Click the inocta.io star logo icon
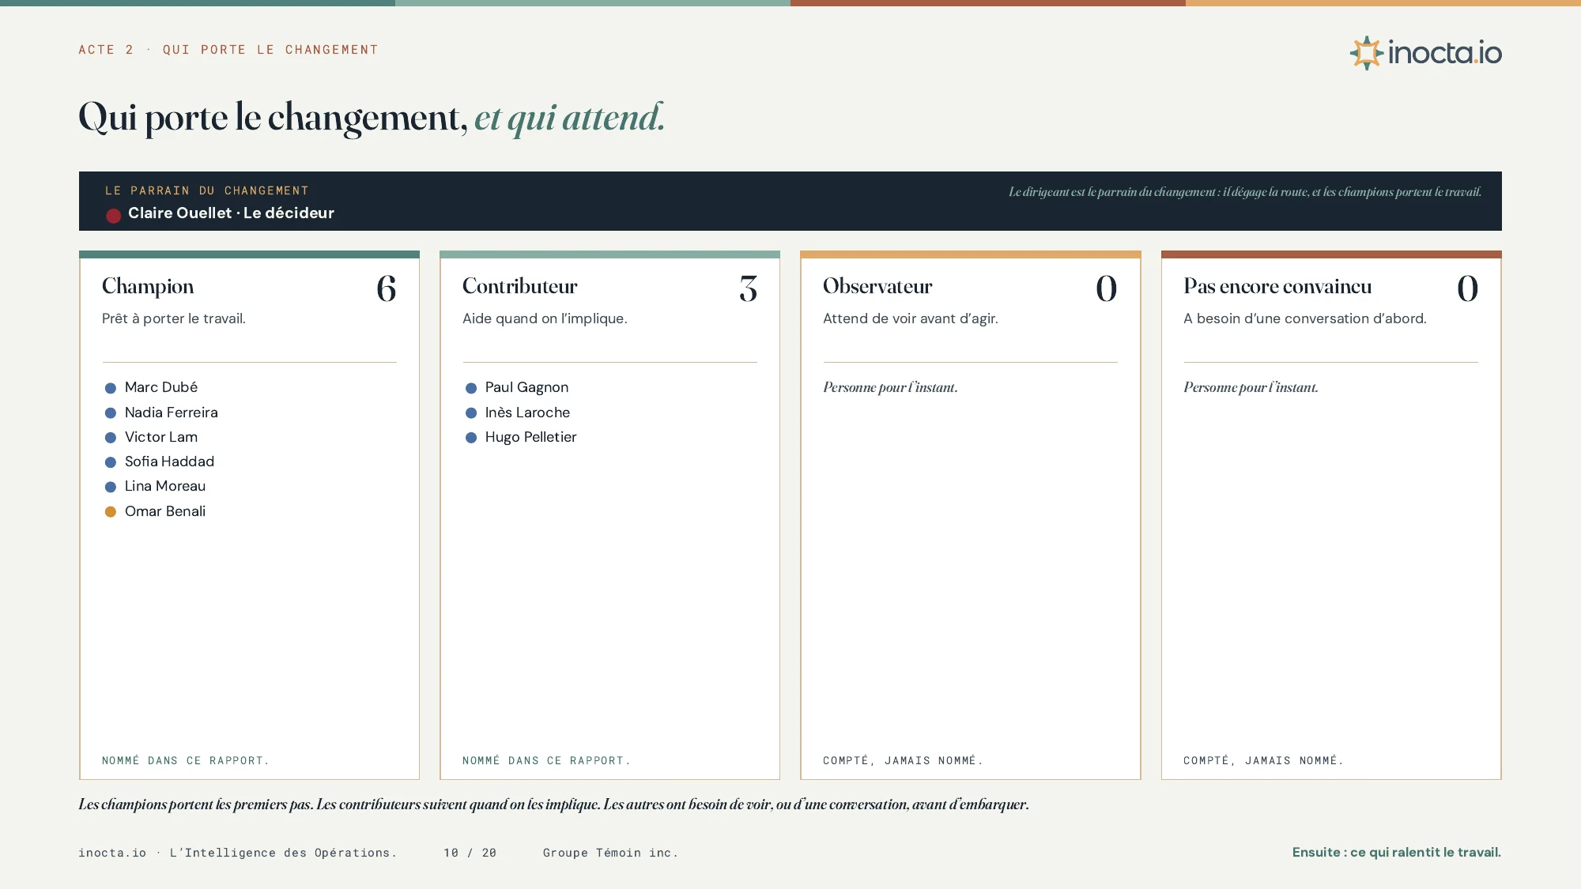This screenshot has height=889, width=1581. 1367,53
